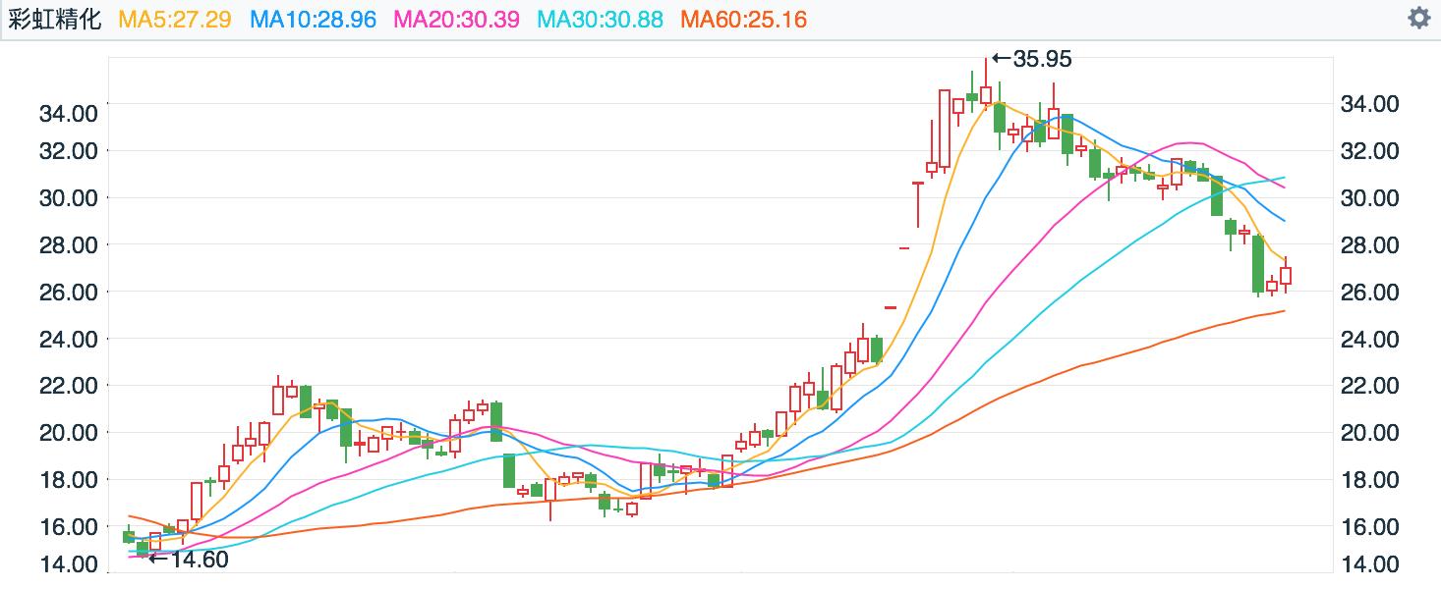
Task: Click the 35.95 high price annotation
Action: 1031,59
